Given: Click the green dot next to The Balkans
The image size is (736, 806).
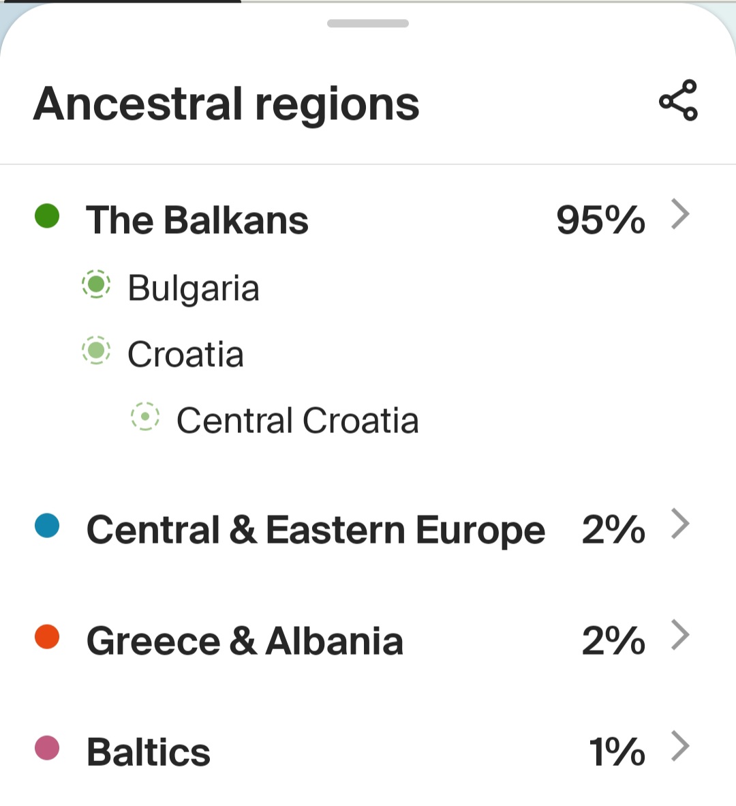Looking at the screenshot, I should (x=47, y=216).
